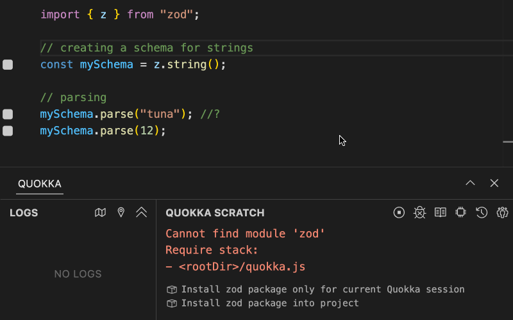
Task: Select the QUOKKA panel tab
Action: (x=40, y=184)
